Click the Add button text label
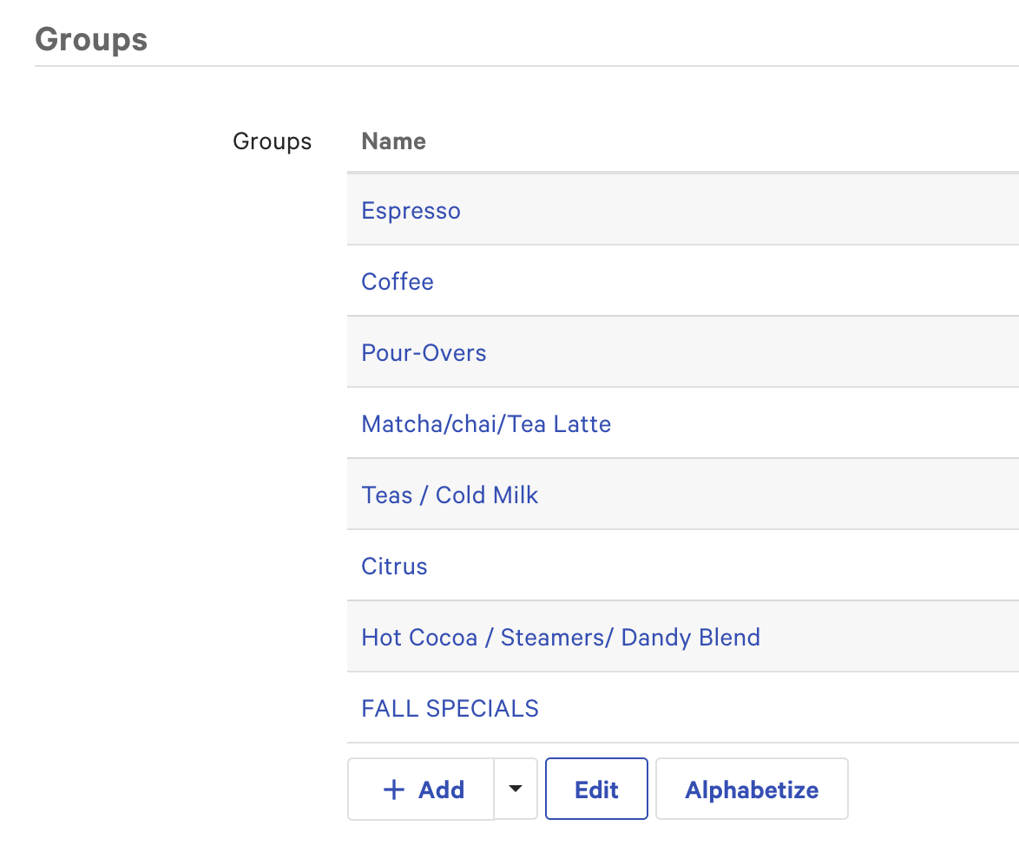This screenshot has height=852, width=1019. click(x=441, y=790)
